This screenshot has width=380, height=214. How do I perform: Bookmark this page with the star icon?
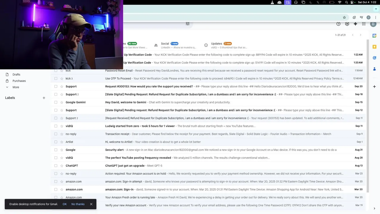click(x=344, y=18)
